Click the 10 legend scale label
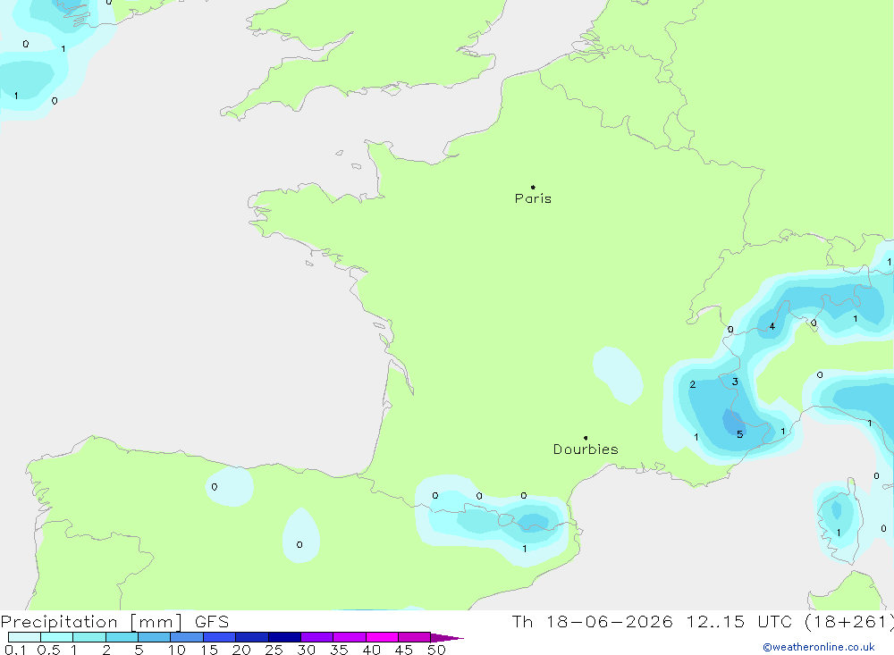This screenshot has width=894, height=655. click(177, 650)
